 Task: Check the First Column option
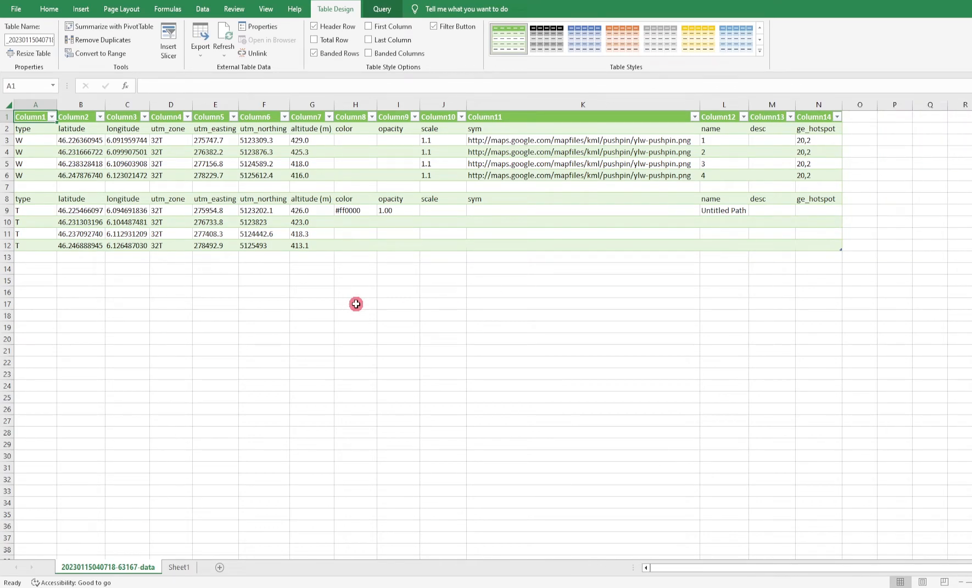point(367,26)
